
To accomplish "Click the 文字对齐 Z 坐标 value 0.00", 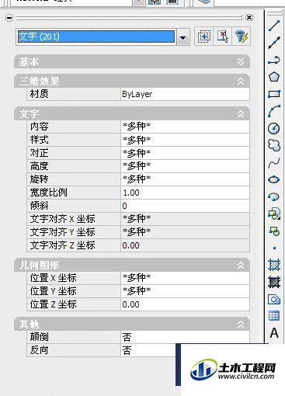I will [x=185, y=245].
